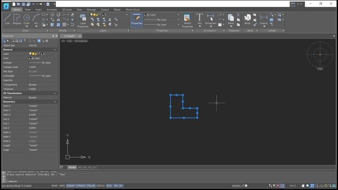The width and height of the screenshot is (338, 190).
Task: Toggle DYN input in status bar
Action: 109,186
